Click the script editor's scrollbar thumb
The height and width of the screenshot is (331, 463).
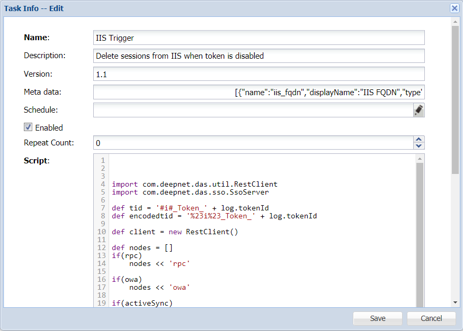420,233
